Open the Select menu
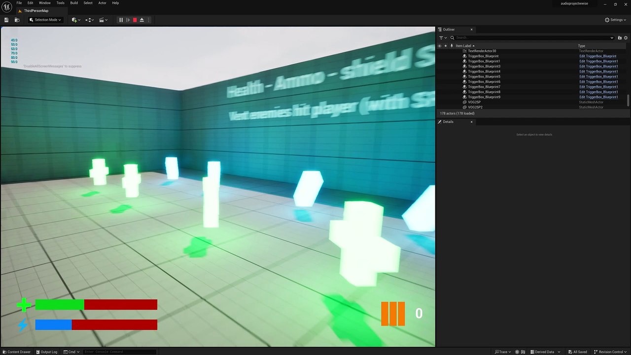This screenshot has width=631, height=355. (x=88, y=3)
